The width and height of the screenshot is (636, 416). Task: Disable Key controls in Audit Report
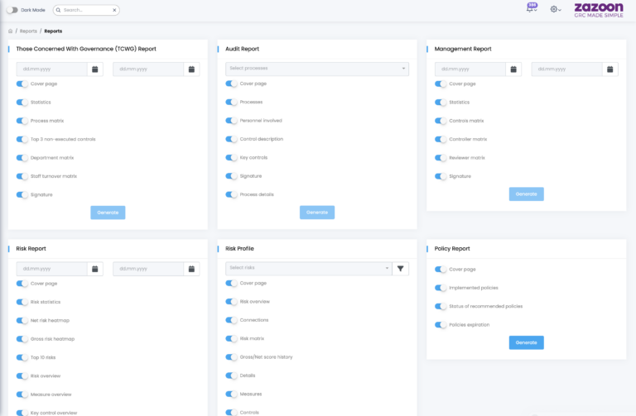point(232,157)
